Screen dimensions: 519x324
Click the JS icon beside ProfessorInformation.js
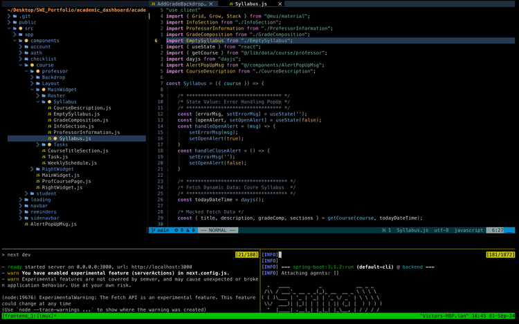[49, 133]
